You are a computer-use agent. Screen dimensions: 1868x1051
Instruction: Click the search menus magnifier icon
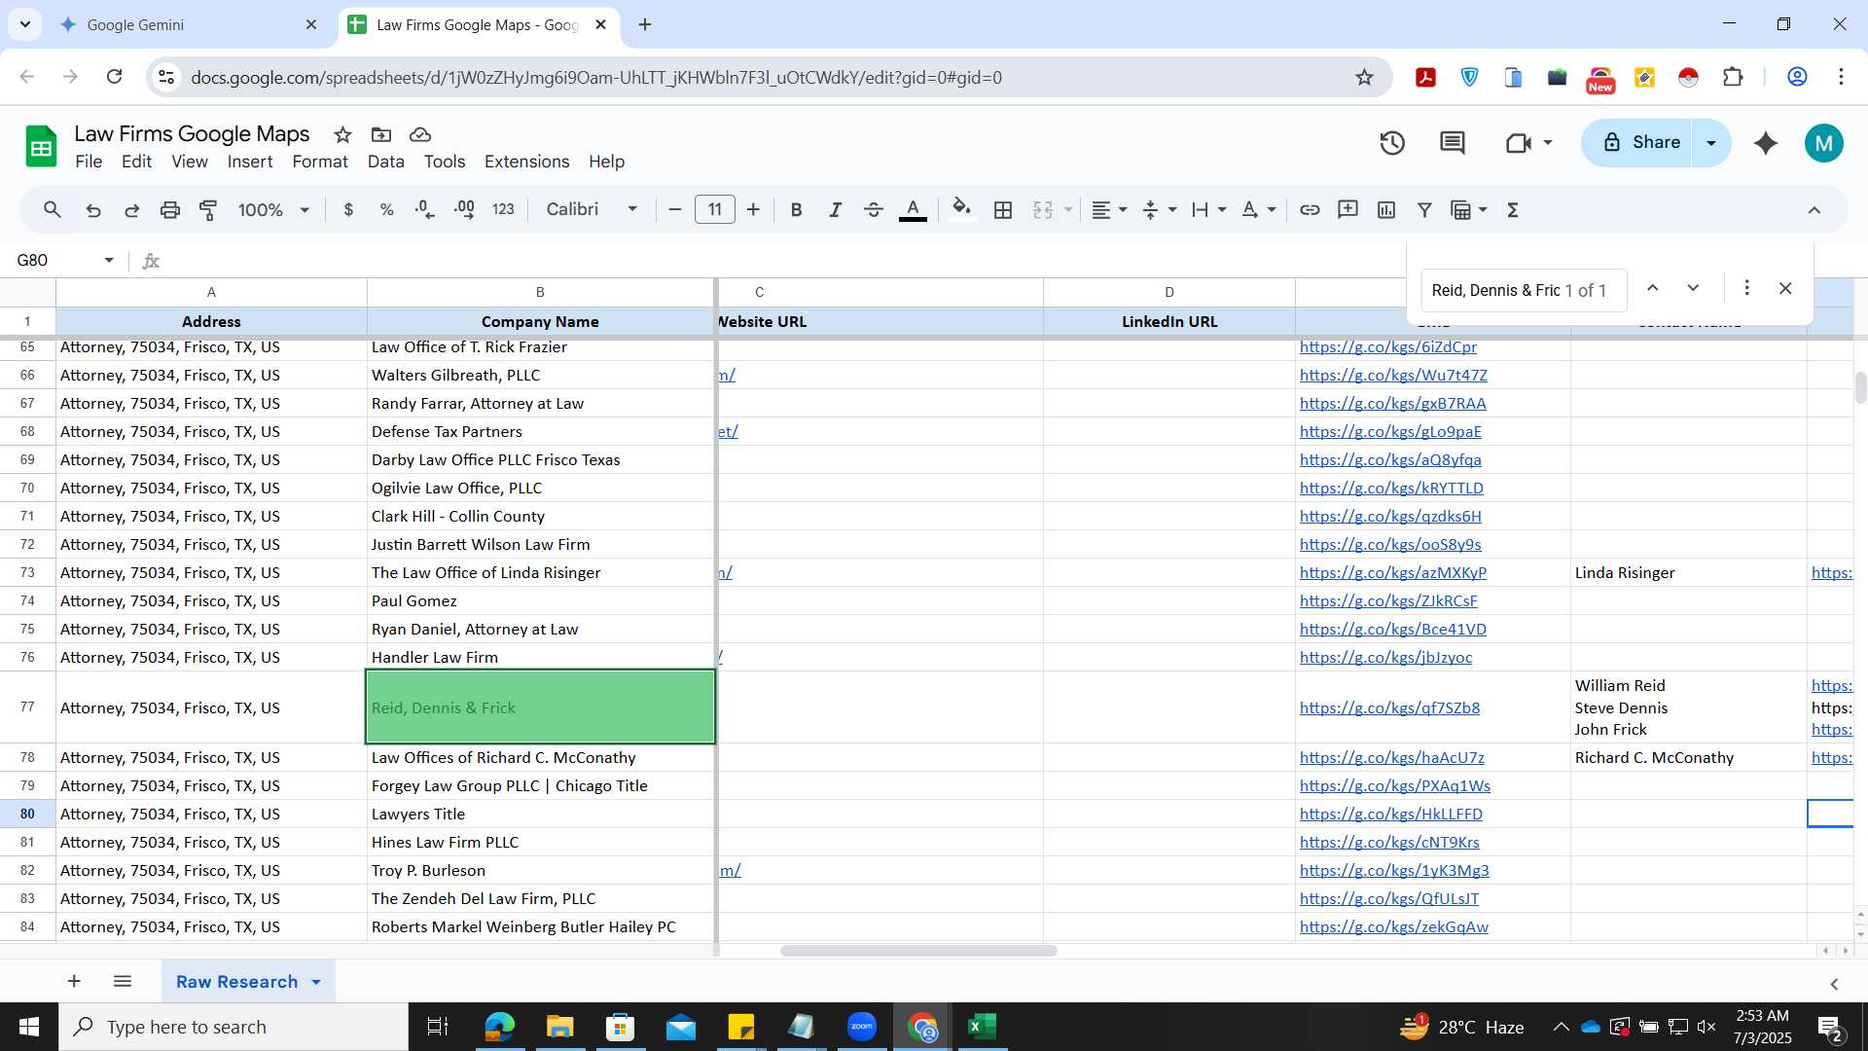53,209
